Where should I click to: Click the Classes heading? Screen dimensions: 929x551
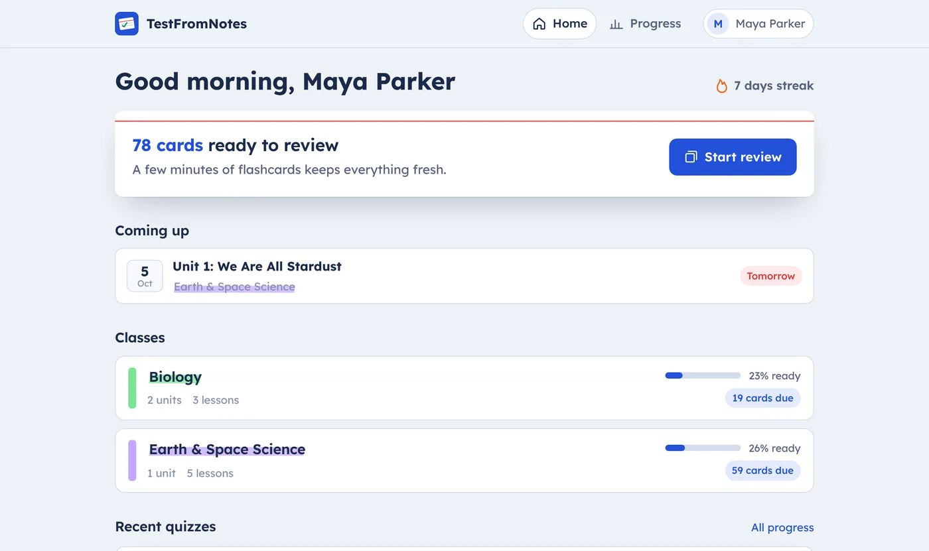tap(140, 337)
